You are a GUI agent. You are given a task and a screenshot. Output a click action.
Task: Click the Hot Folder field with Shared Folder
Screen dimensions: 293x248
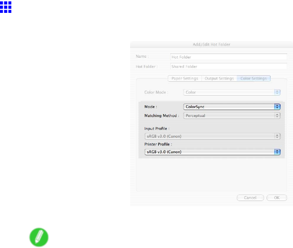[x=229, y=67]
